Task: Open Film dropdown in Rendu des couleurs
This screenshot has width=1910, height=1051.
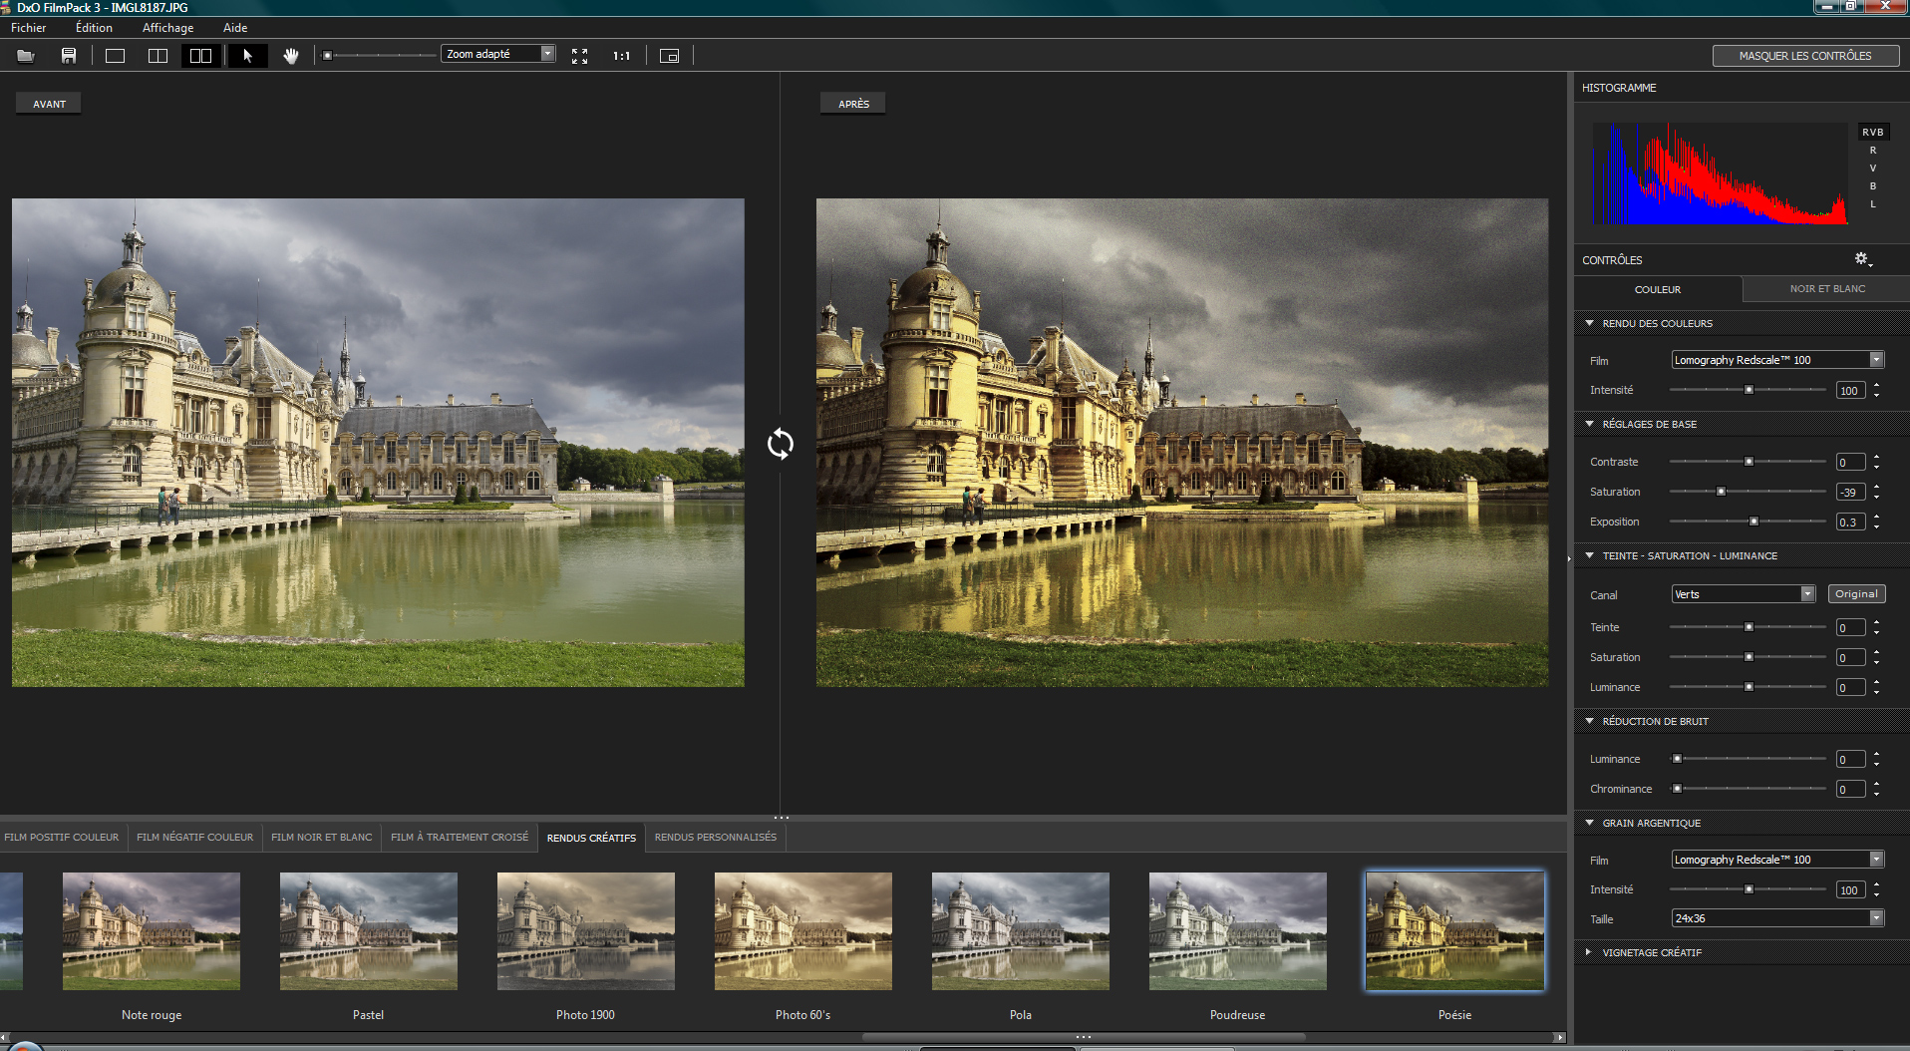Action: tap(1777, 360)
